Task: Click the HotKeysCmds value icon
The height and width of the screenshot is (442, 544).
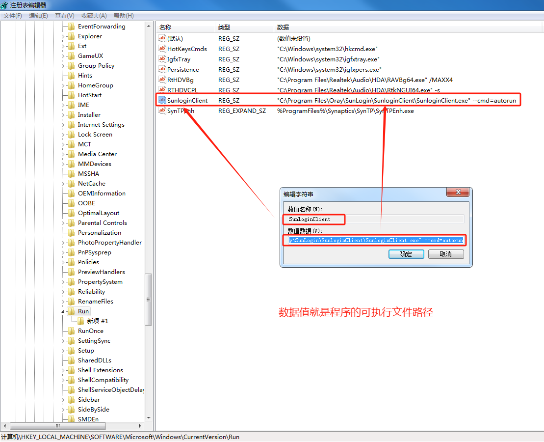Action: tap(162, 49)
